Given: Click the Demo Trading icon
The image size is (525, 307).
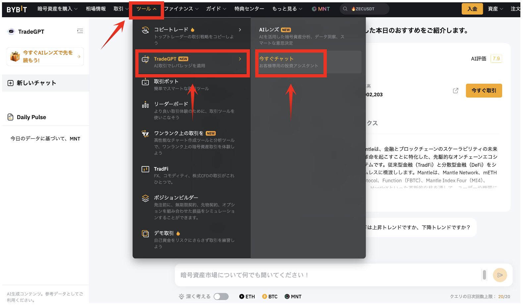Looking at the screenshot, I should point(145,234).
